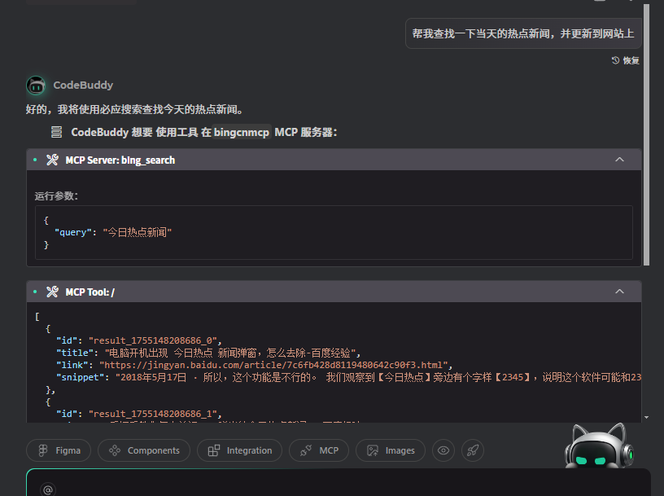Click the server list icon beside CodeBuddy 想要 使用工具
This screenshot has height=496, width=664.
tap(56, 132)
